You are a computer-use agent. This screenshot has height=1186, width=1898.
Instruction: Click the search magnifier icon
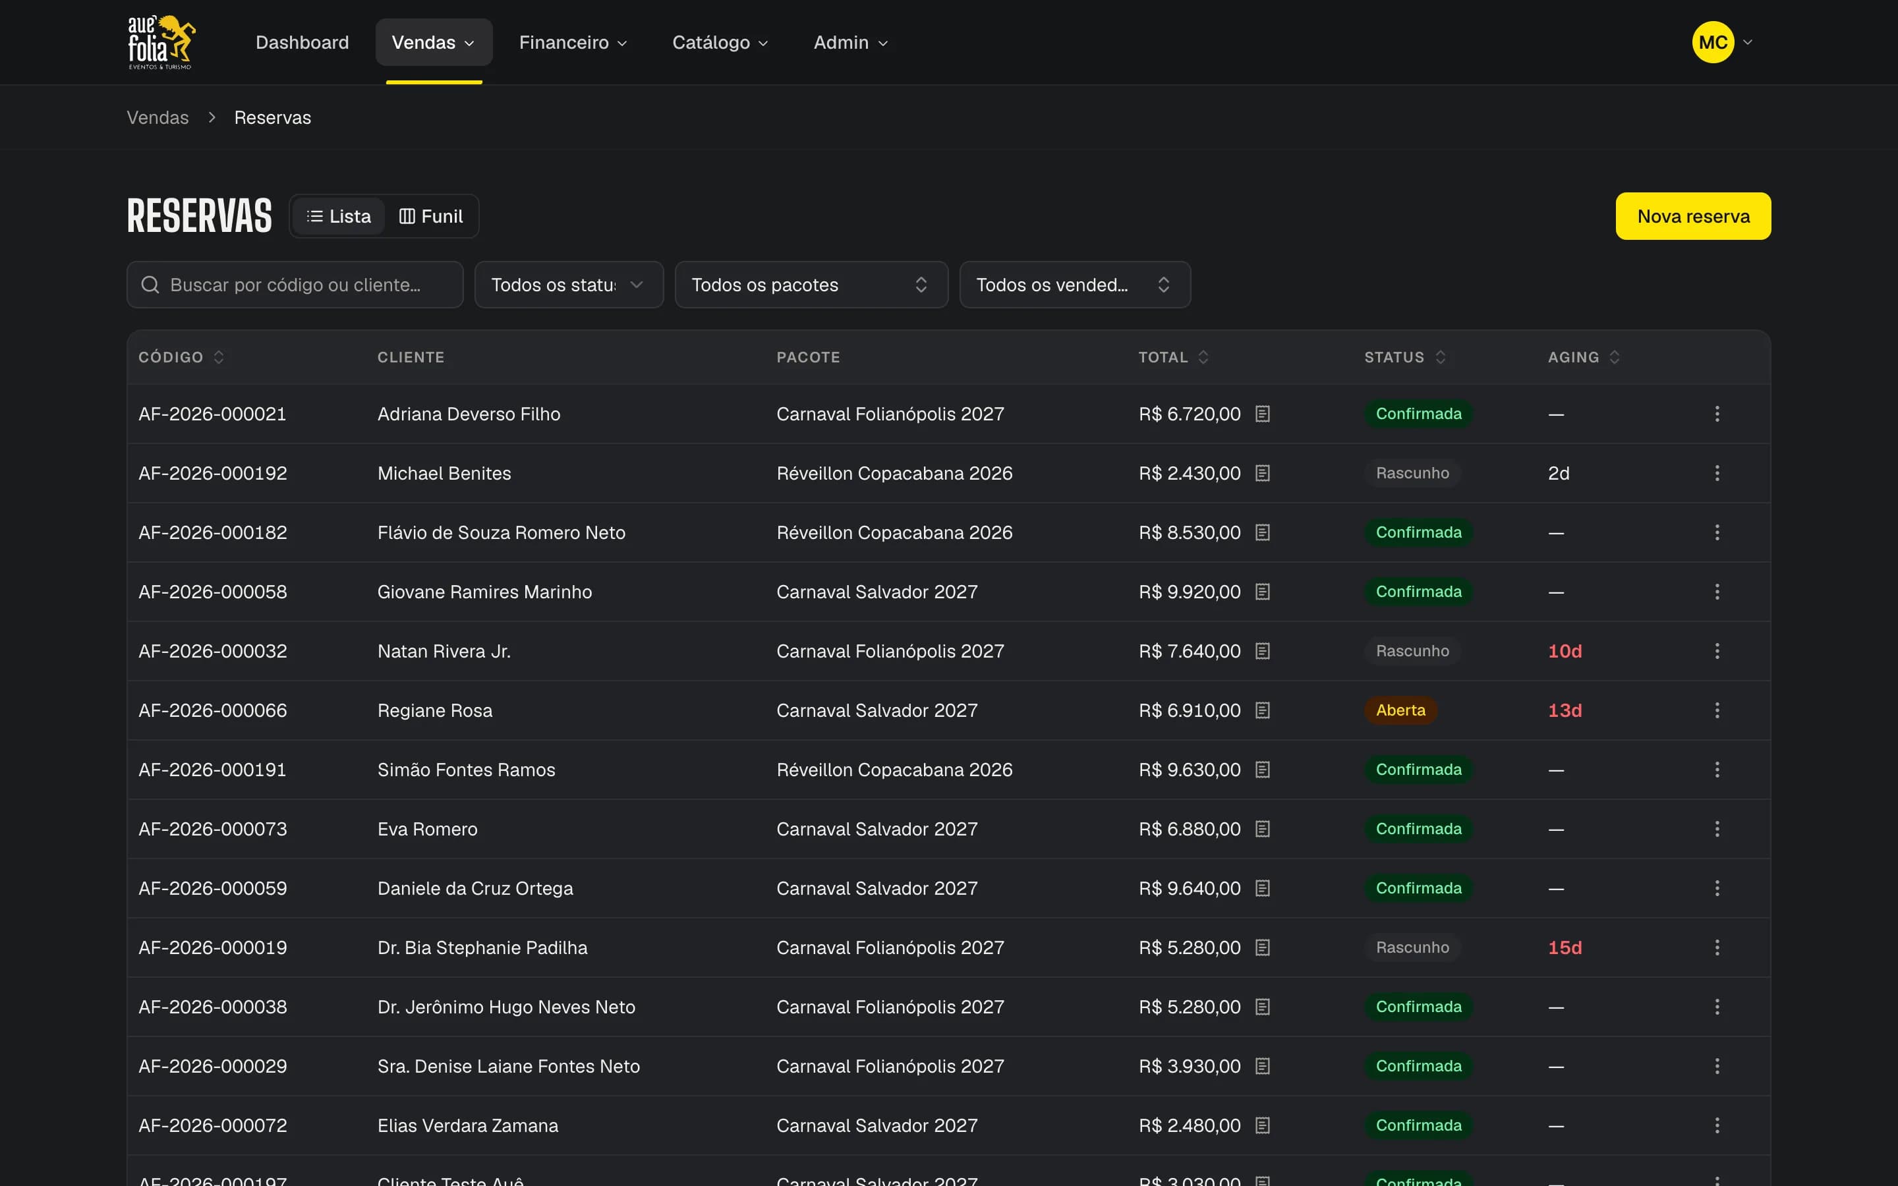point(150,285)
